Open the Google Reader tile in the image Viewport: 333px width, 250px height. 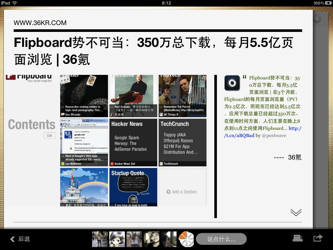tap(84, 143)
